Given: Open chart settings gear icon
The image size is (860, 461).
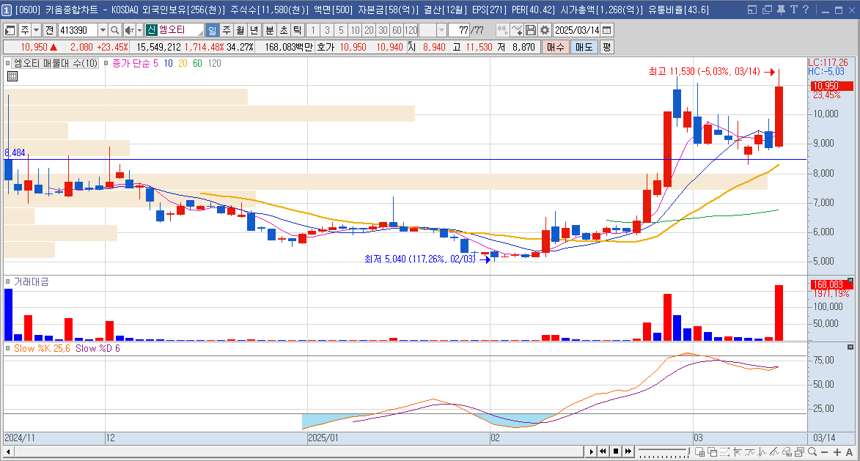Looking at the screenshot, I should [x=545, y=30].
